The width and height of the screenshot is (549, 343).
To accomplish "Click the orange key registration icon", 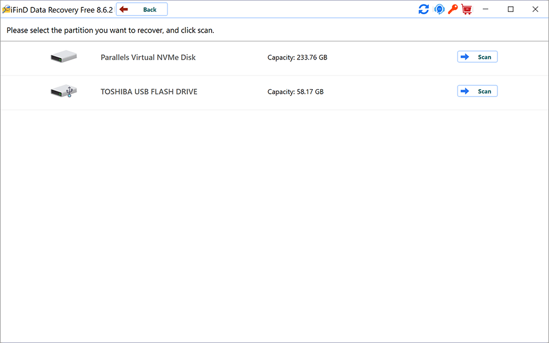I will (453, 10).
